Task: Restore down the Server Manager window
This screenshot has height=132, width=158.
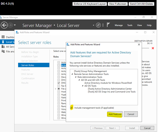Action: [x=143, y=17]
